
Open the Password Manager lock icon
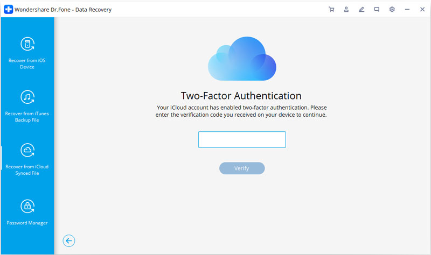[x=27, y=207]
